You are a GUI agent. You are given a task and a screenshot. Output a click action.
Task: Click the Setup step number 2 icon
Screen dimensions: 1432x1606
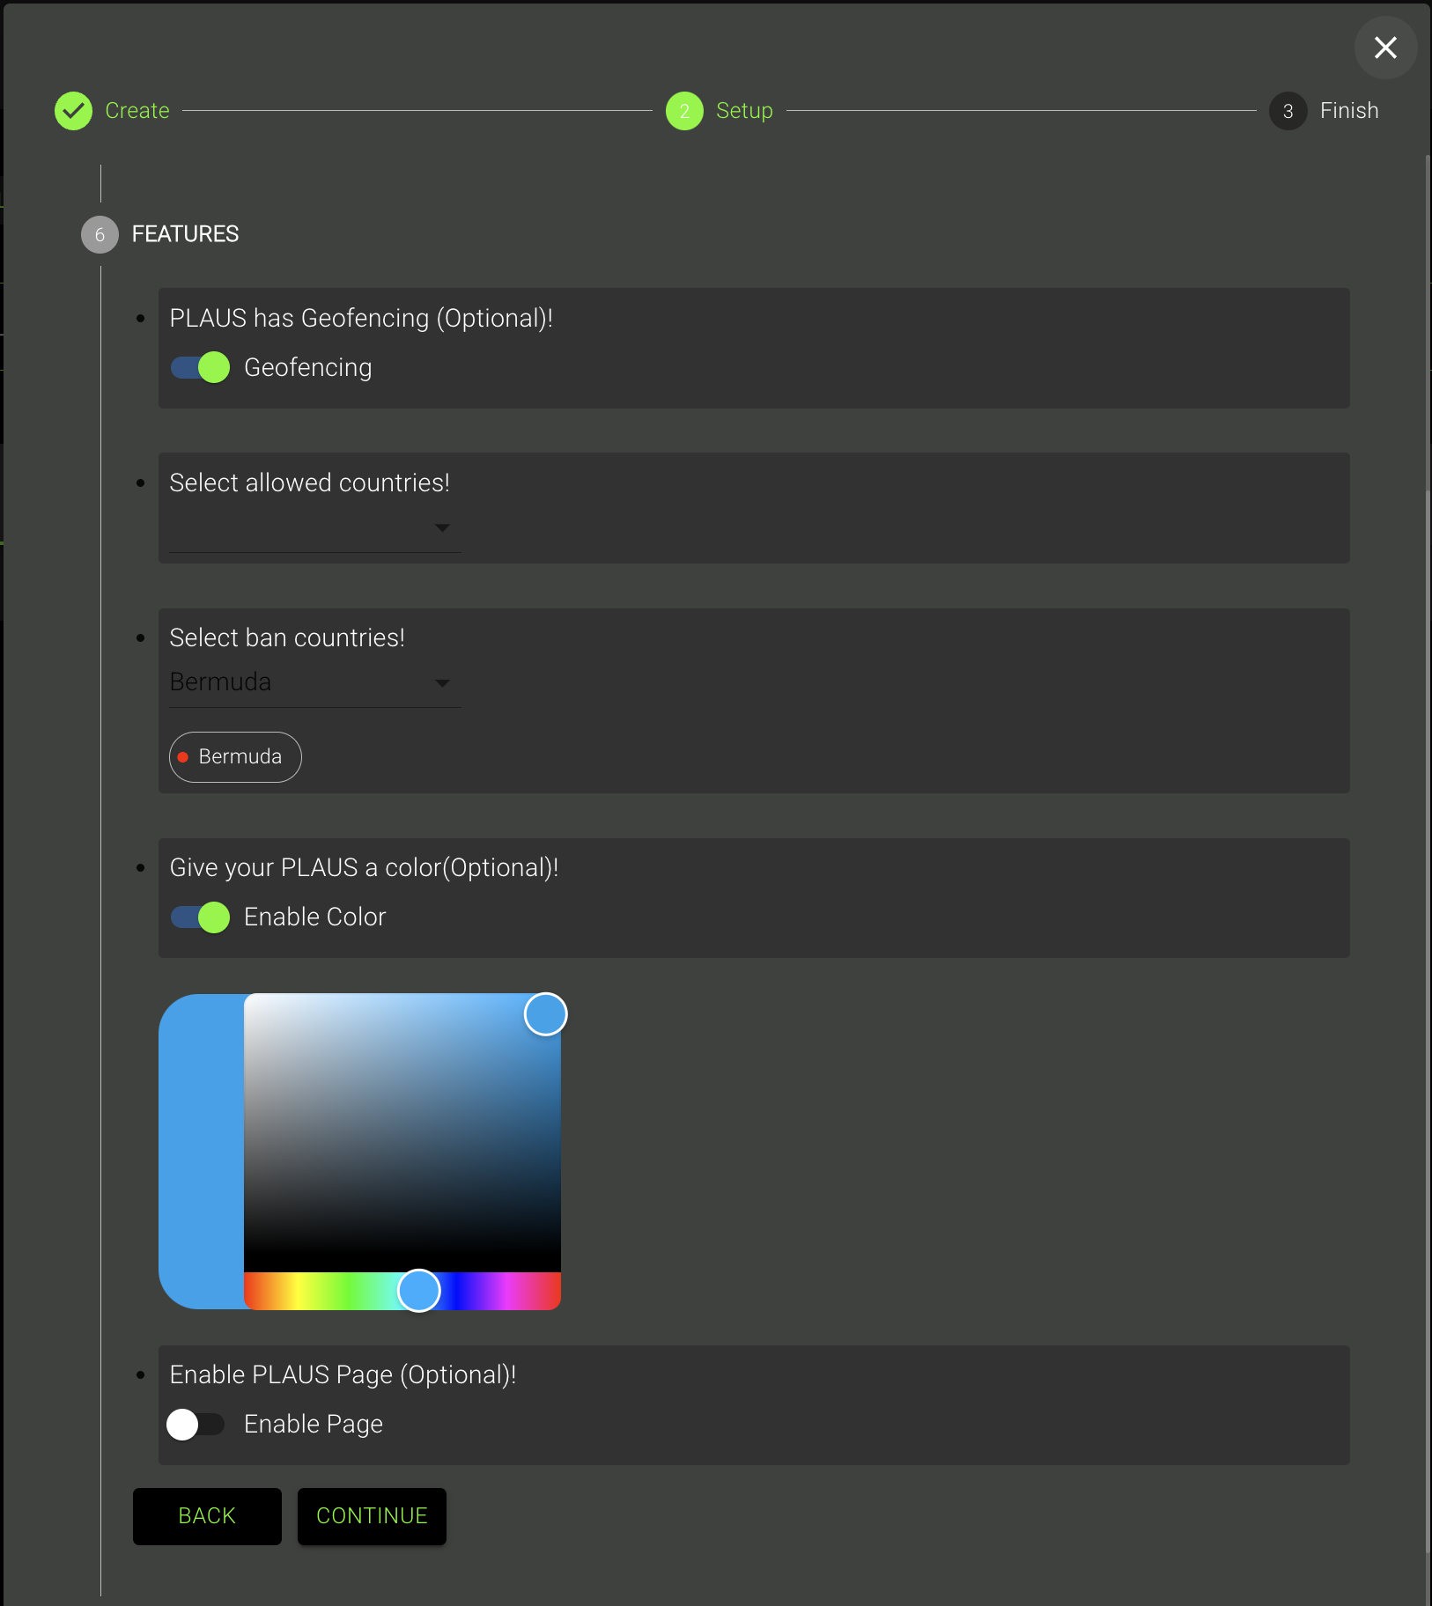click(x=684, y=111)
